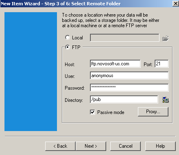Click the Port field showing 21
This screenshot has height=155, width=179.
tap(162, 64)
